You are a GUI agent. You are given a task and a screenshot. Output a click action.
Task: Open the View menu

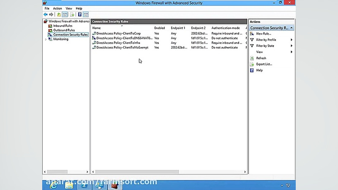69,8
